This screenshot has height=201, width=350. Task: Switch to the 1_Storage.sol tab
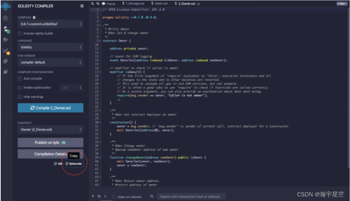[x=133, y=3]
